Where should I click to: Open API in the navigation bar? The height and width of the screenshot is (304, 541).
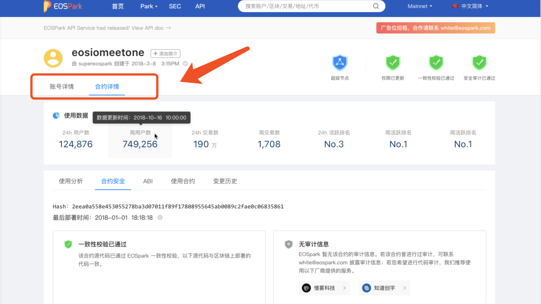tap(200, 6)
